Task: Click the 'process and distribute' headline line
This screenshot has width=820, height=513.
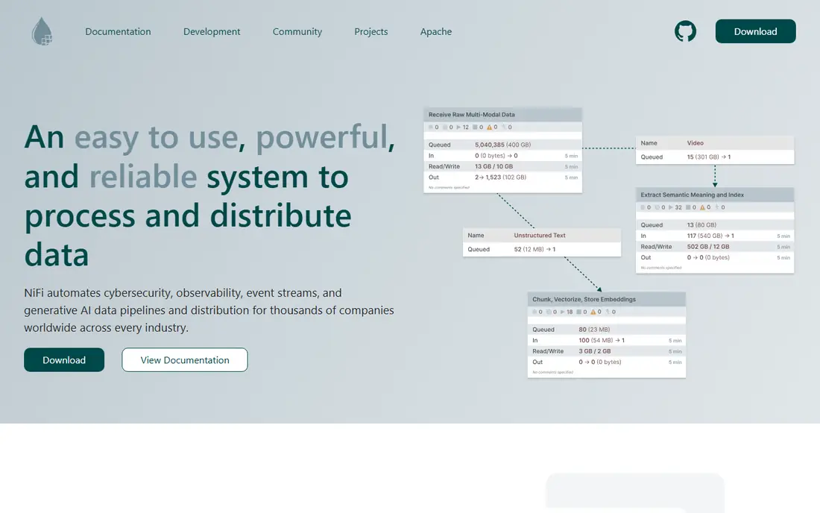Action: pos(188,216)
